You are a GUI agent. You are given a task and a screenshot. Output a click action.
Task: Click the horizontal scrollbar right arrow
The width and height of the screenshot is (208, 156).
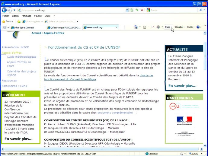click(x=202, y=149)
